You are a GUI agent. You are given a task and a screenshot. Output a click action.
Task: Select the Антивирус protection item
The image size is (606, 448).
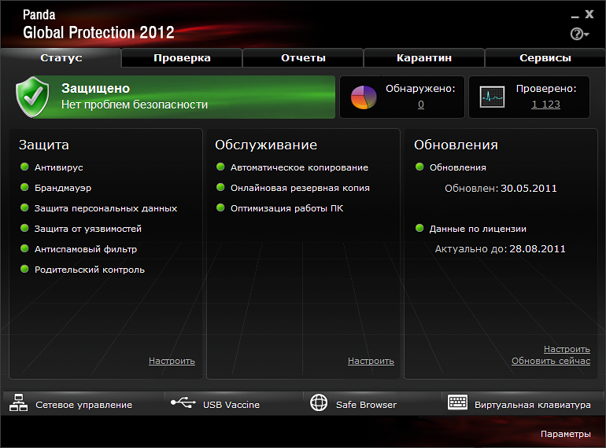point(59,167)
